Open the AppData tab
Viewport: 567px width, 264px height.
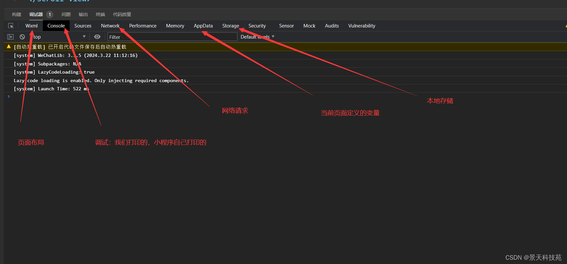coord(203,26)
